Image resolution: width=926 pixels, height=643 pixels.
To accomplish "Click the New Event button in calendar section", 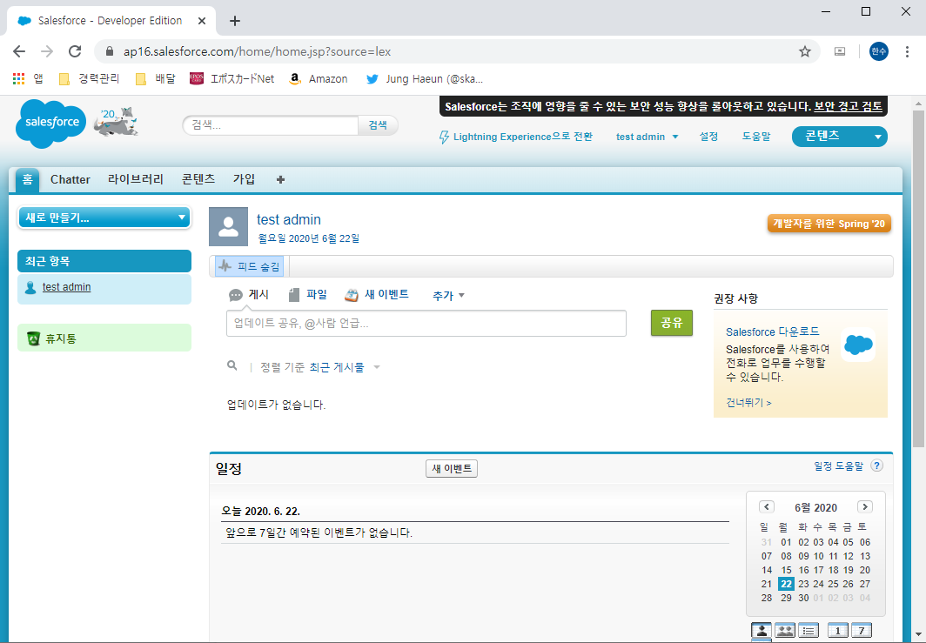I will [452, 468].
